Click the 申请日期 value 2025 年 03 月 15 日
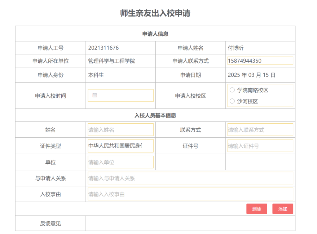 pyautogui.click(x=251, y=75)
